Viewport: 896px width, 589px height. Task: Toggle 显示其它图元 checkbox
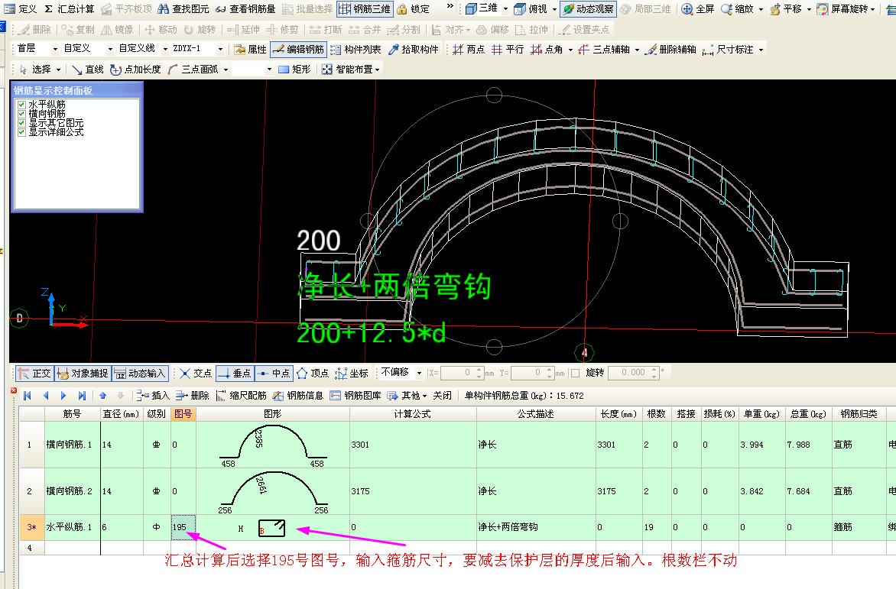21,123
